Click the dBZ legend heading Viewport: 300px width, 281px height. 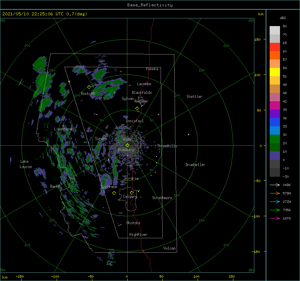pos(283,18)
